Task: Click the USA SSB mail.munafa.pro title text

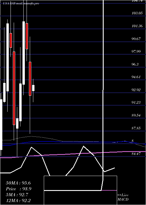Action: click(x=21, y=4)
